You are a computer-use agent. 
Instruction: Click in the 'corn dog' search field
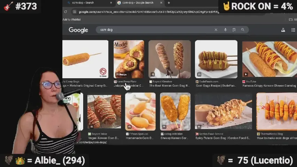(x=157, y=30)
